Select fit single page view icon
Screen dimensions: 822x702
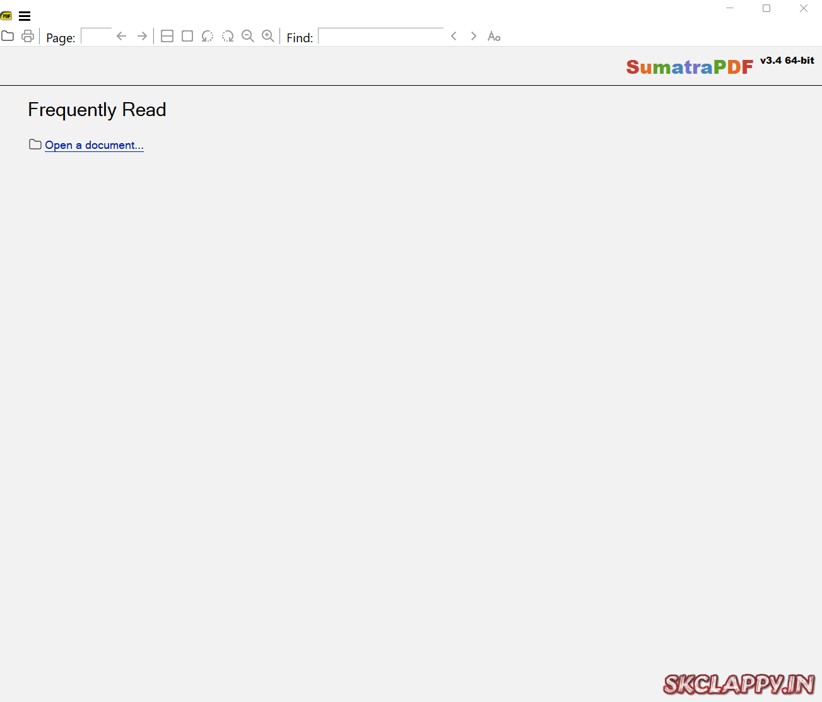click(187, 36)
